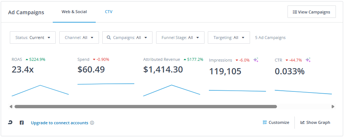Click the Spend sparkline chart
The image size is (345, 137).
coord(106,84)
